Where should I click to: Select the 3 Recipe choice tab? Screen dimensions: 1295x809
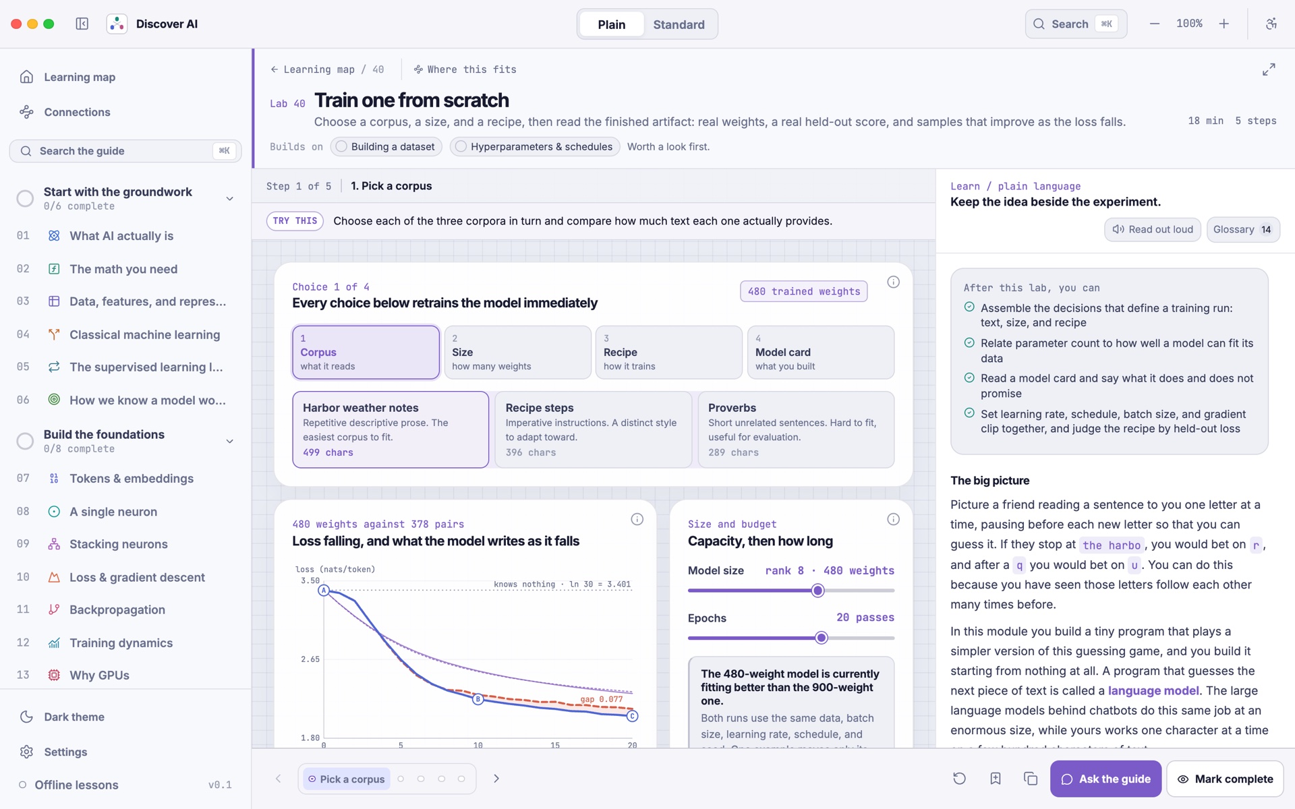point(669,353)
